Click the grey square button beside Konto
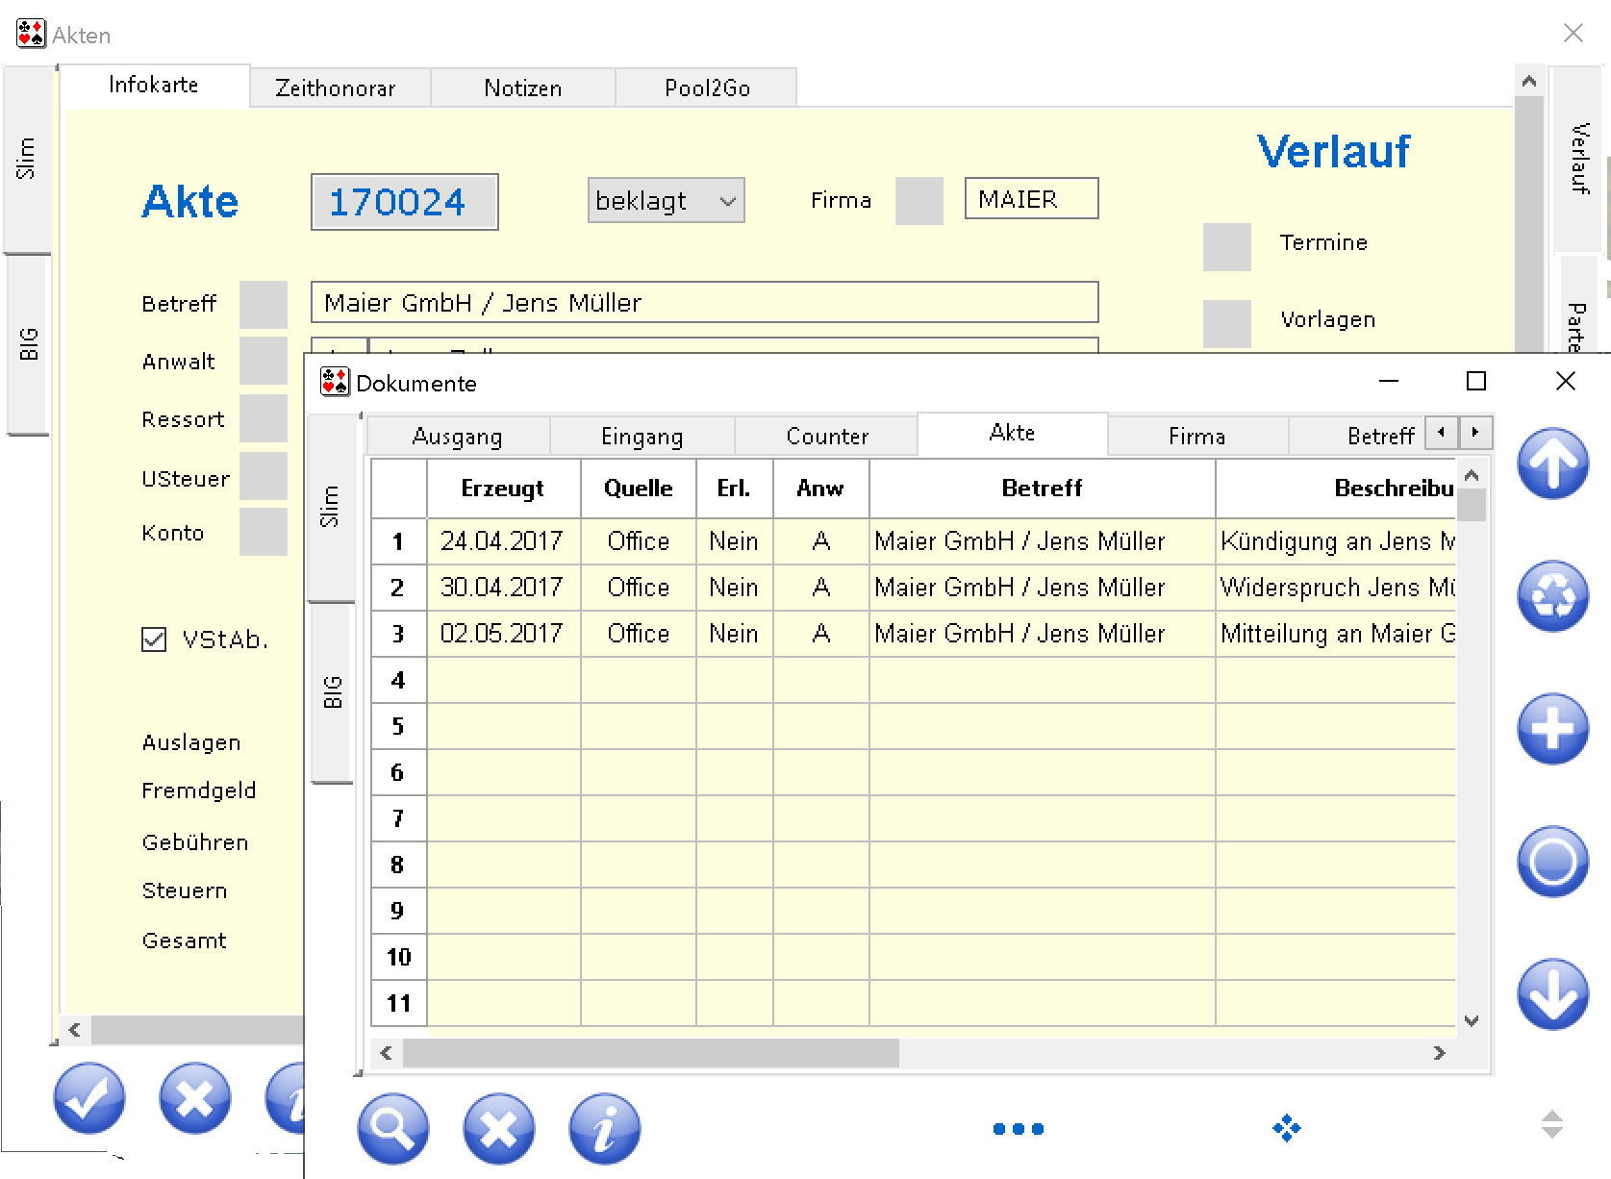 tap(263, 532)
